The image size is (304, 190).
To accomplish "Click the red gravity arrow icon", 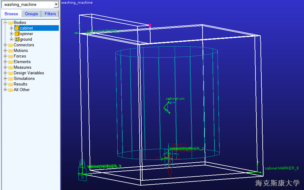I will coord(170,168).
